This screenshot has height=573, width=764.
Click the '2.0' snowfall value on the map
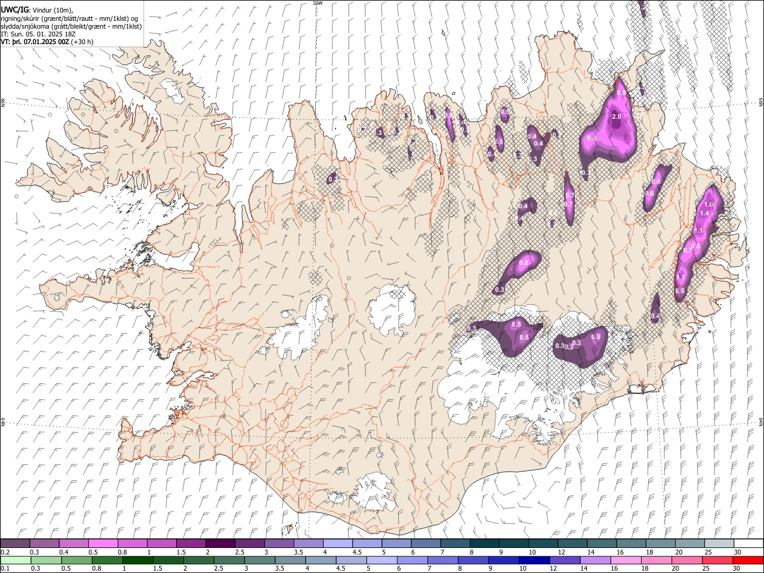617,116
